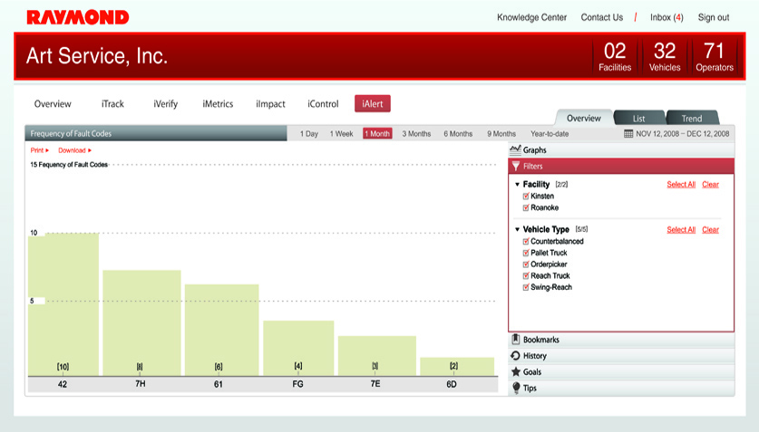Select the 1 Day time range
This screenshot has height=432, width=759.
click(309, 134)
